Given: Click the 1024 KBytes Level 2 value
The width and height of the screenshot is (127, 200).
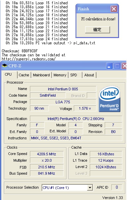Looking at the screenshot, I should point(106,167).
